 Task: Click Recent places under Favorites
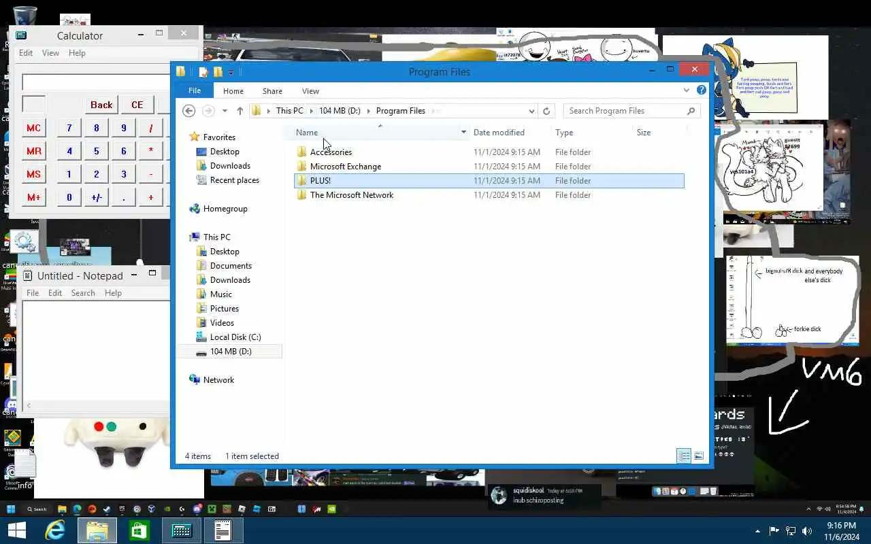tap(234, 180)
